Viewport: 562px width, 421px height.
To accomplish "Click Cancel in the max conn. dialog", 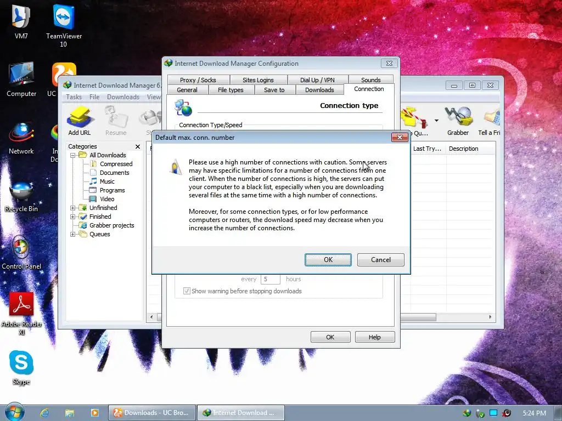I will [x=381, y=260].
